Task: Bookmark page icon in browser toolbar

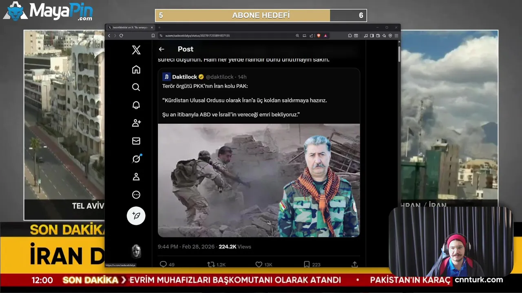Action: [x=153, y=36]
